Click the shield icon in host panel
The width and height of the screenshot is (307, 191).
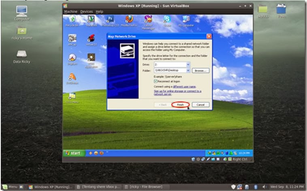click(233, 187)
